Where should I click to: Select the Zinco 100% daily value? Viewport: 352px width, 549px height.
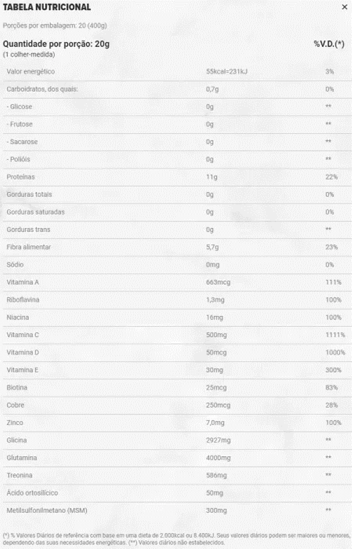pyautogui.click(x=333, y=423)
